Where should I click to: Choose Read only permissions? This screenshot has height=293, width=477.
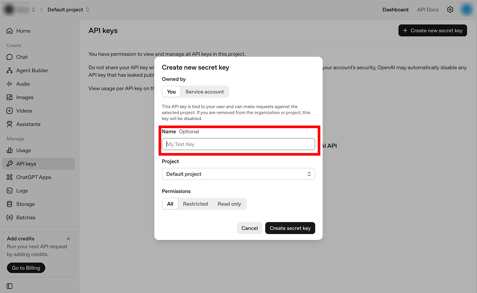(229, 204)
